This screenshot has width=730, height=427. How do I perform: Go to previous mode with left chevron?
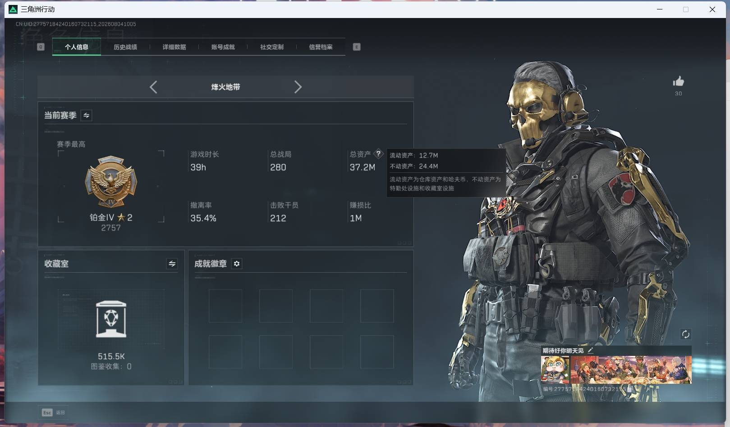(x=153, y=87)
